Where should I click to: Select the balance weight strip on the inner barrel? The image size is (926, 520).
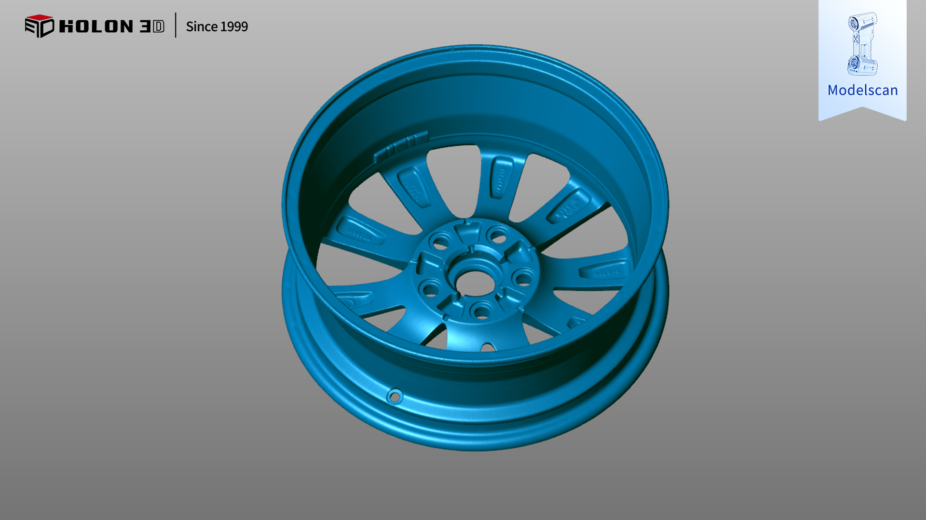(x=400, y=146)
